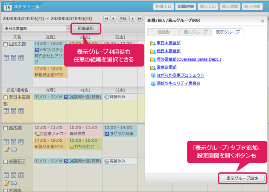
Task: Open the 1-day calendar icon for 山田太郎
Action: tap(6, 58)
